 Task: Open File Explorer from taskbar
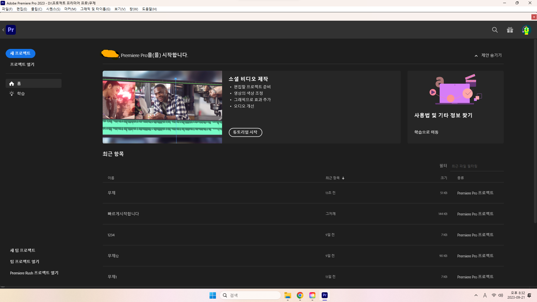pyautogui.click(x=288, y=295)
